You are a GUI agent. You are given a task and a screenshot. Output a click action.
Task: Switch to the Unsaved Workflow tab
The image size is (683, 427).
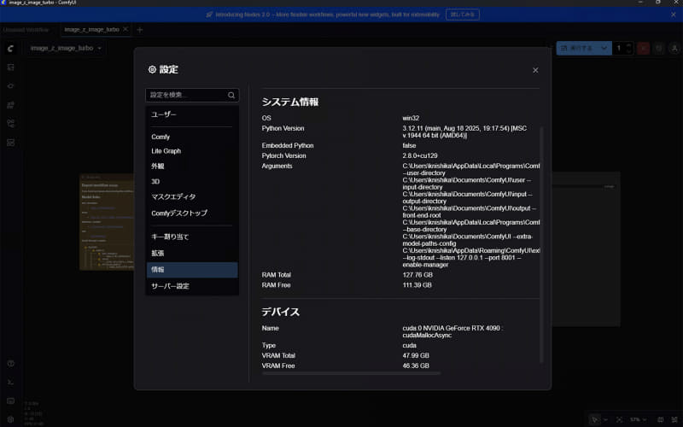point(26,30)
